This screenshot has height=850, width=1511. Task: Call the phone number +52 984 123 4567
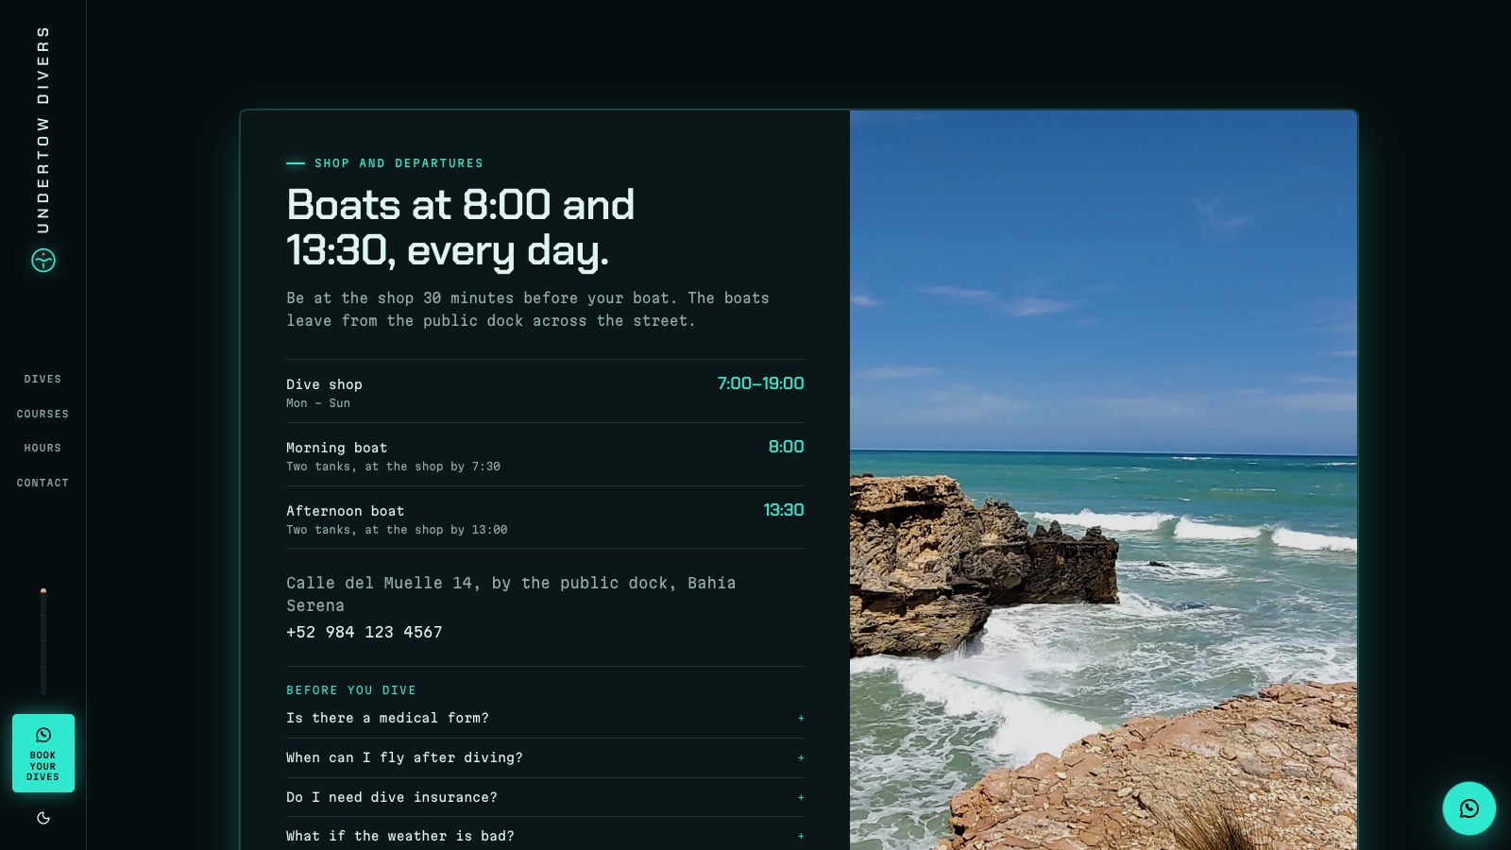point(365,632)
